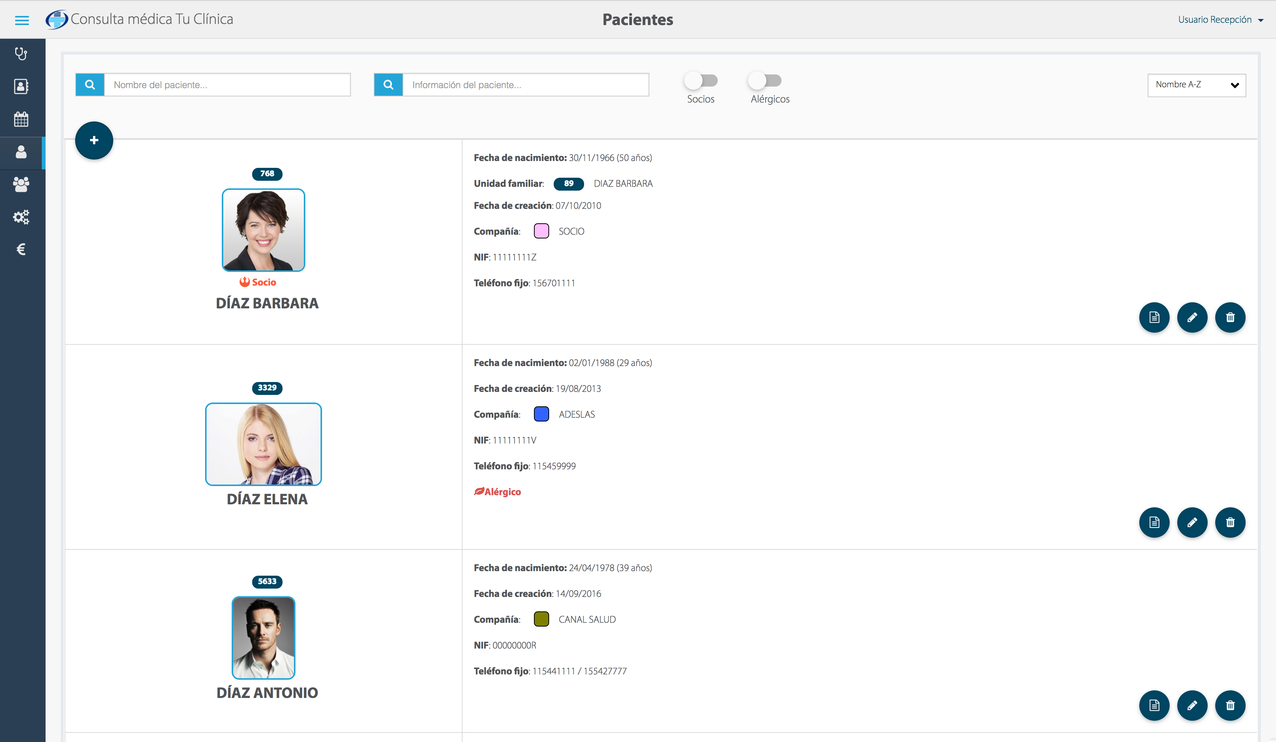Open the contacts book sidebar icon

tap(21, 87)
